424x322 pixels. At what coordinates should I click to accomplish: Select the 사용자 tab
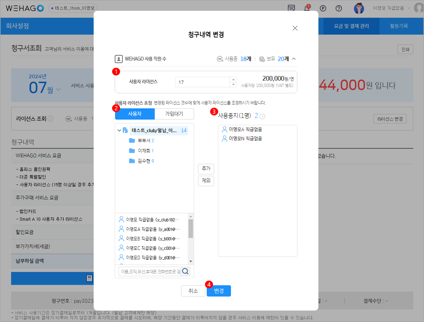coord(135,114)
